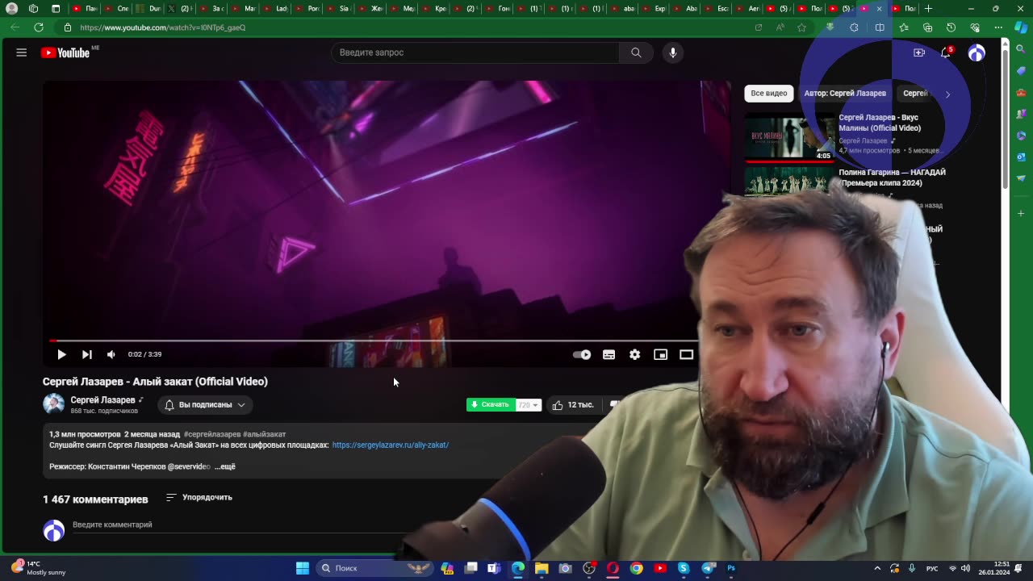Open Photoshop from taskbar
The image size is (1033, 581).
coord(731,568)
